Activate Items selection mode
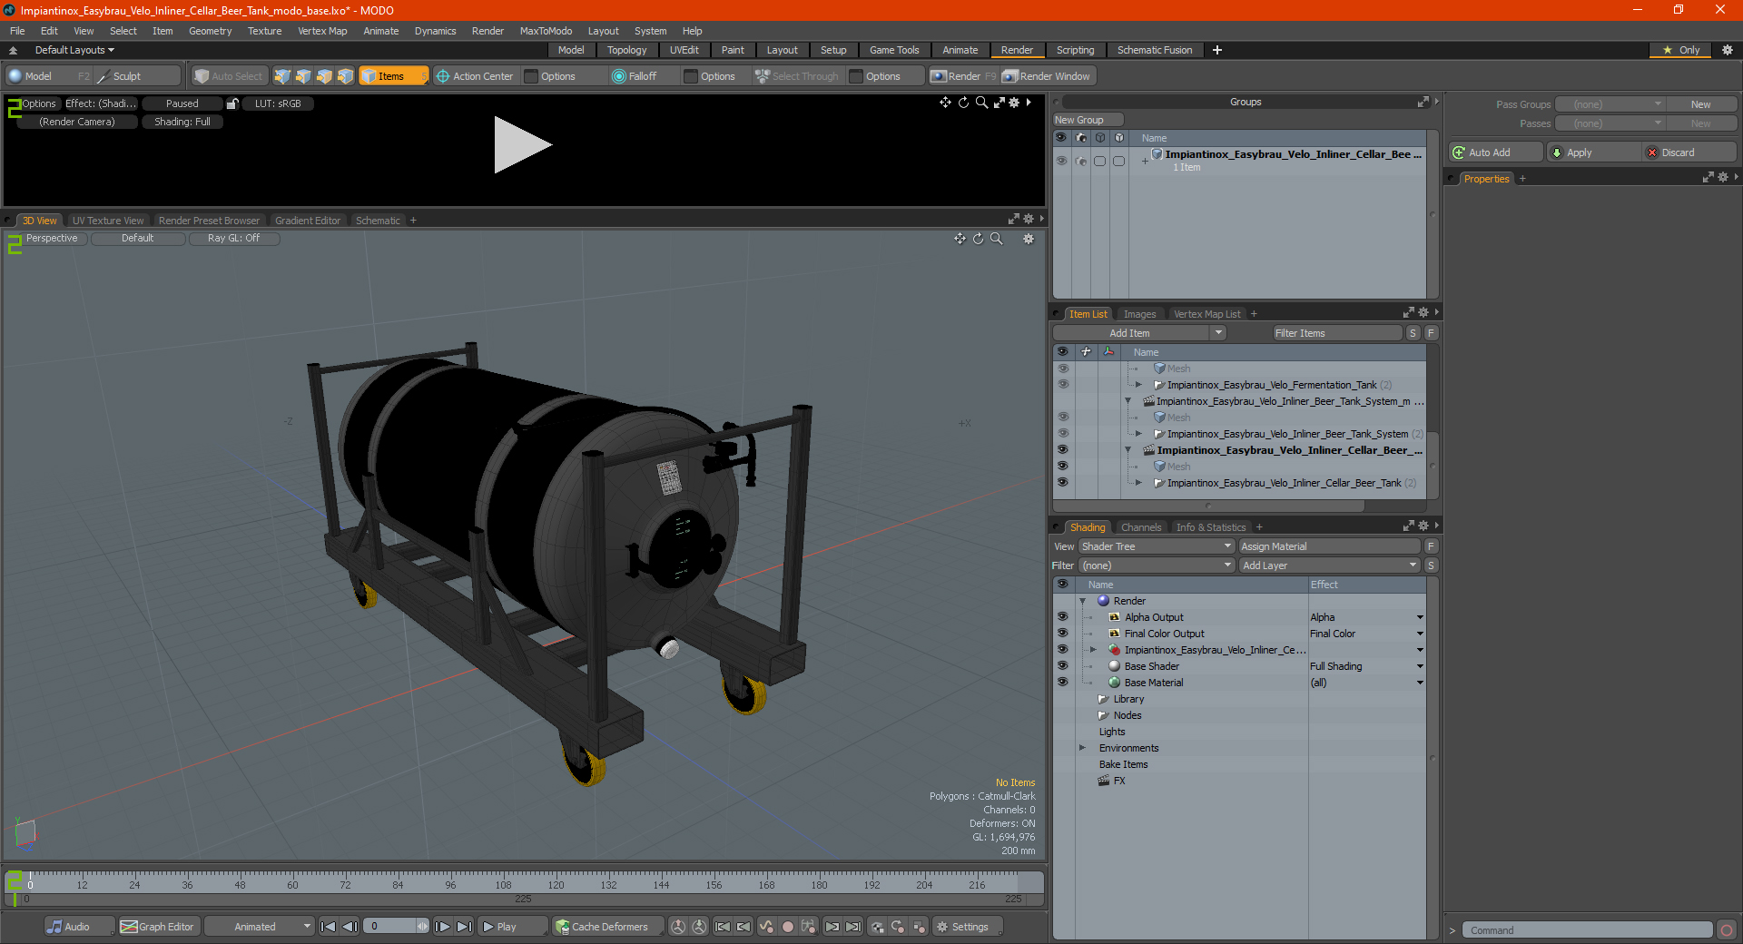1743x944 pixels. coord(393,76)
